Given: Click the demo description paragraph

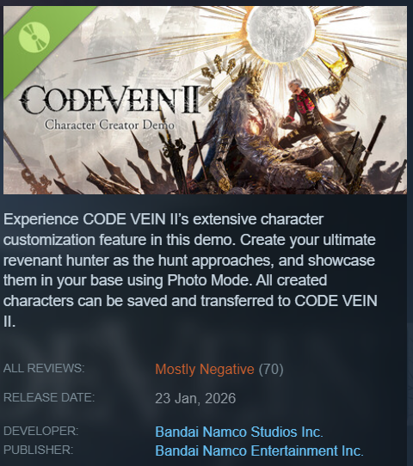Looking at the screenshot, I should coord(190,270).
